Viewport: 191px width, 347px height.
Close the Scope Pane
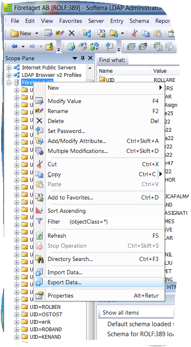(x=90, y=58)
